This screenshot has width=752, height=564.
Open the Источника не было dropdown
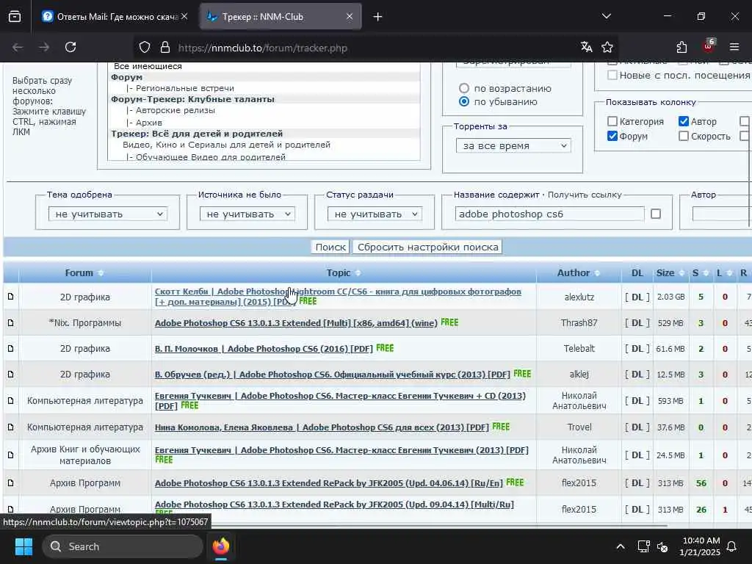247,214
